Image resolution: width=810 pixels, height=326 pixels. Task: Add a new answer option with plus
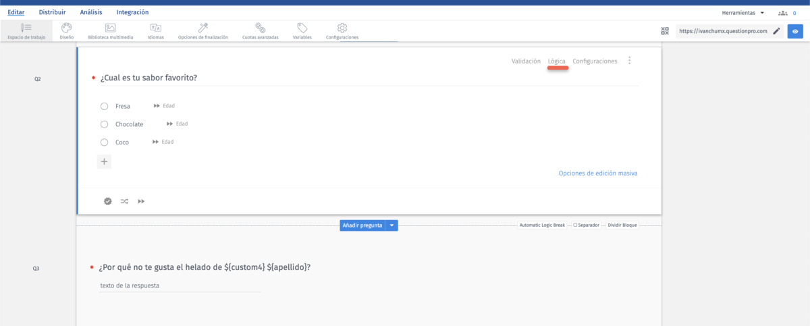(105, 161)
